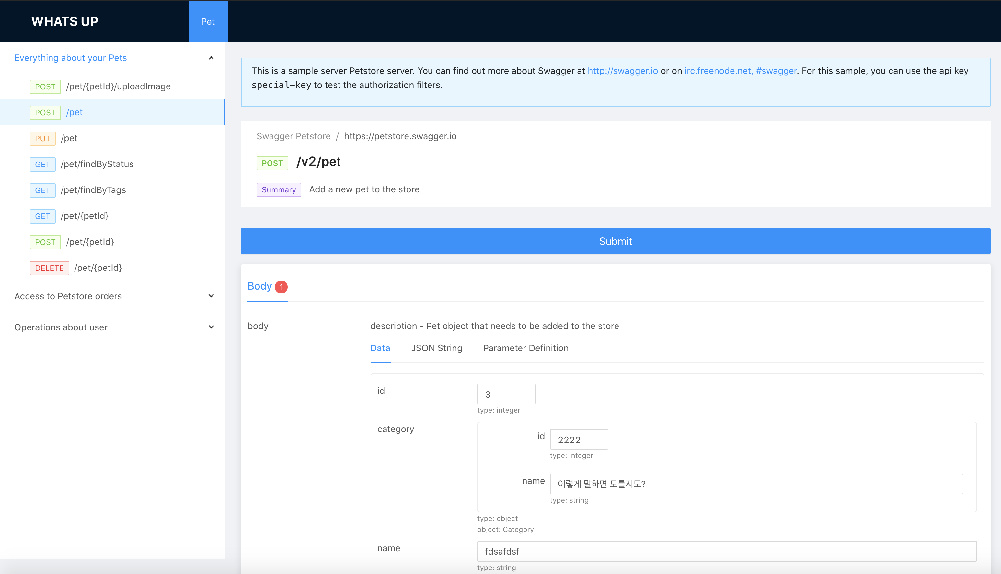The height and width of the screenshot is (574, 1001).
Task: Select the GET /pet/{petId} endpoint
Action: click(x=84, y=216)
